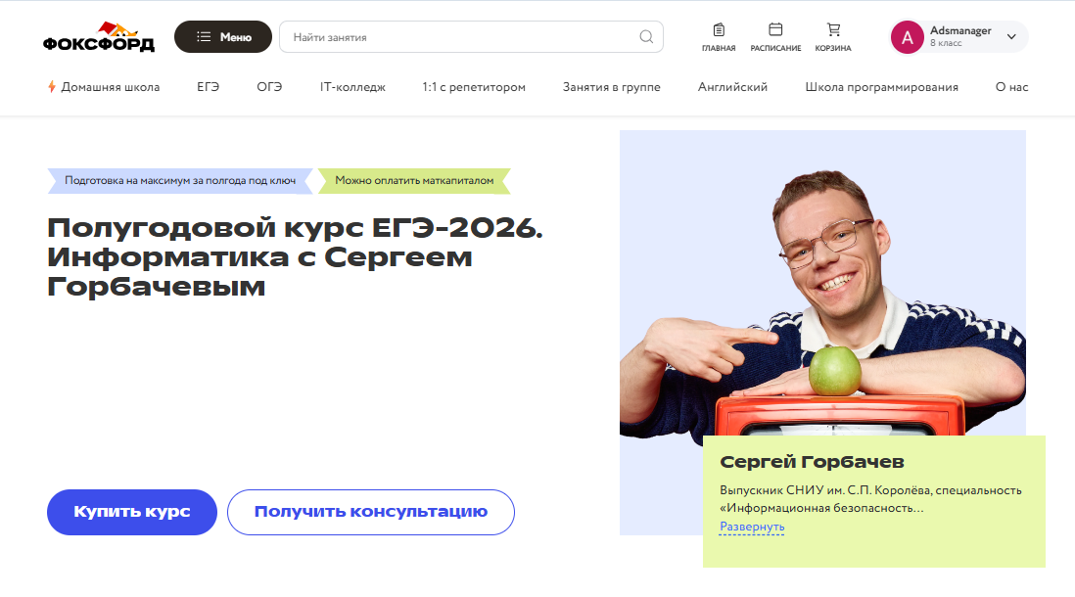Open Школа программирования section
The height and width of the screenshot is (597, 1075).
point(882,87)
